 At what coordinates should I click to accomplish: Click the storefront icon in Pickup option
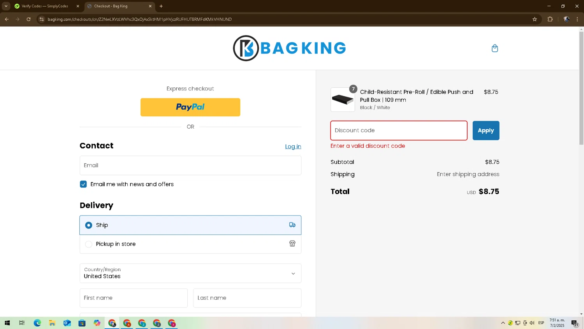[x=292, y=244]
